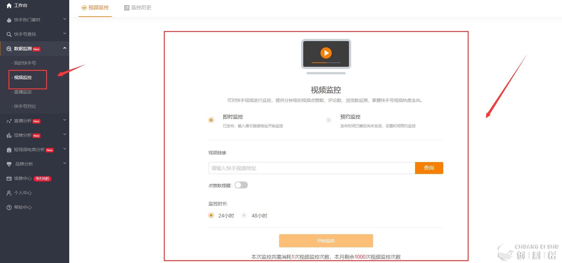Click the question mark icon for 帮助中心

coord(9,208)
